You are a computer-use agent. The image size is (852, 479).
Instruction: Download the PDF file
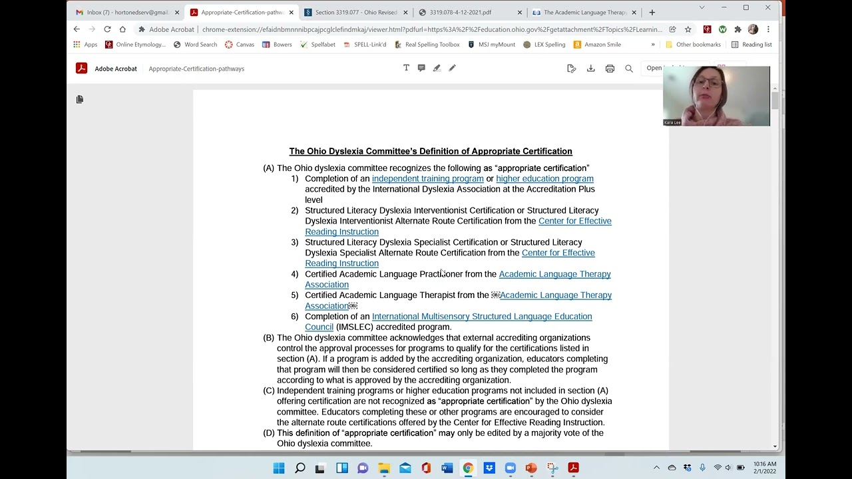tap(590, 69)
